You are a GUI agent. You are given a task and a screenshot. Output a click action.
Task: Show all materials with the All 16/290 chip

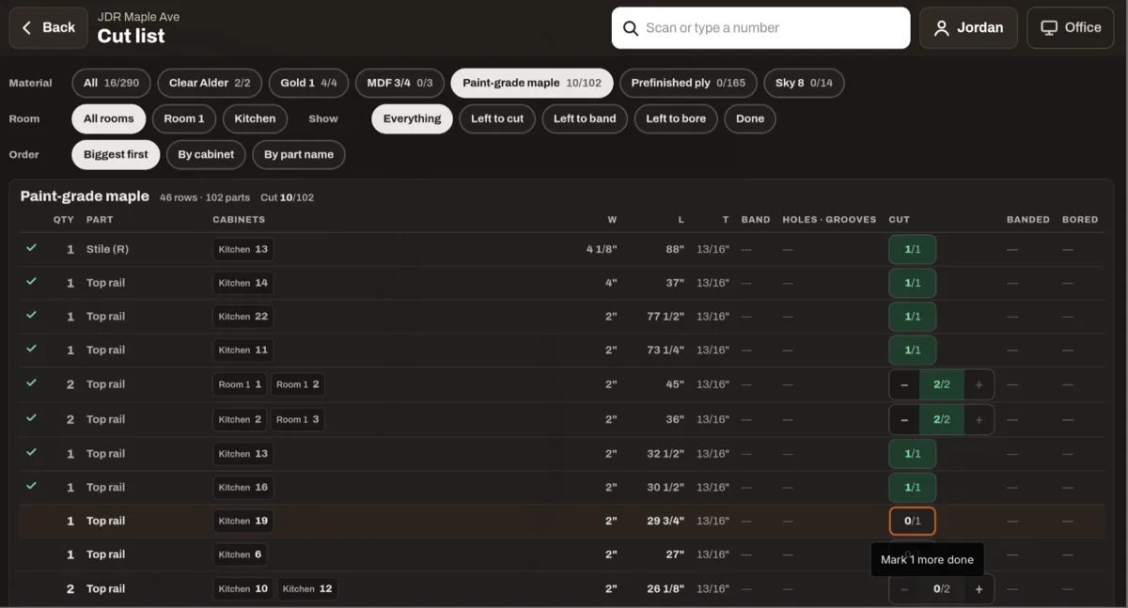pos(111,83)
